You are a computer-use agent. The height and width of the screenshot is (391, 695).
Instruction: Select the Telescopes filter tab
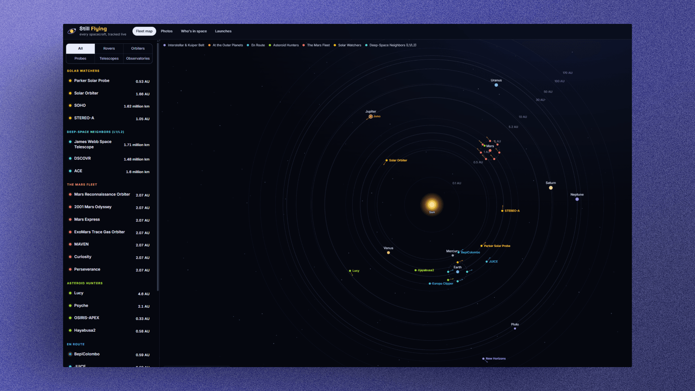coord(109,59)
